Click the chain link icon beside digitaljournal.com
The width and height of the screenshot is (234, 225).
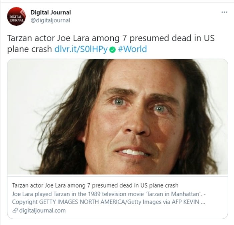(x=15, y=211)
